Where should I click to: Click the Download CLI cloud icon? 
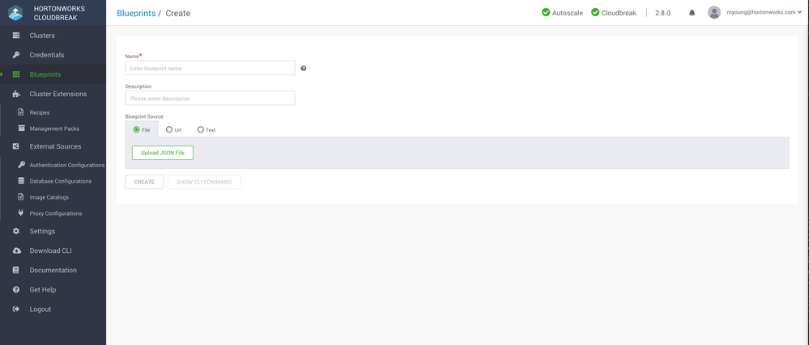16,250
